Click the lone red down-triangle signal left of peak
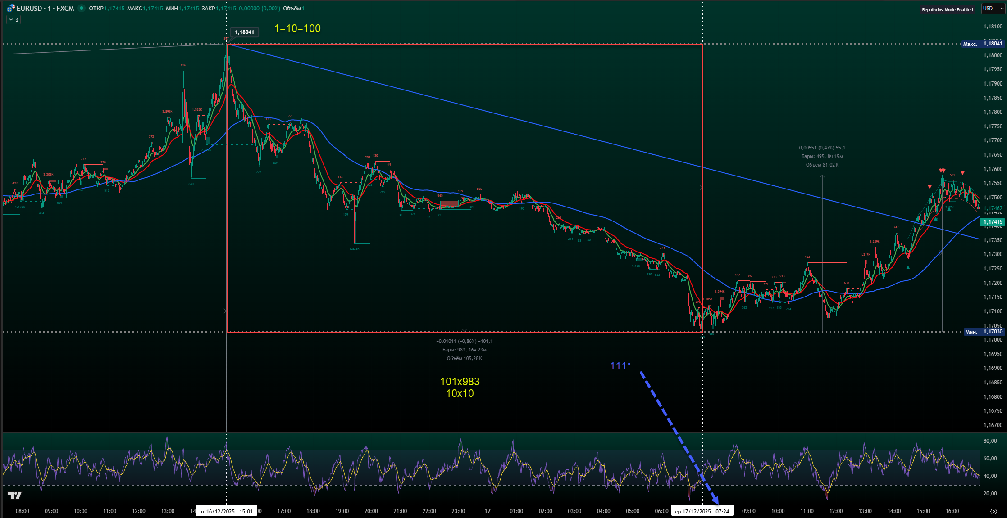 tap(930, 187)
